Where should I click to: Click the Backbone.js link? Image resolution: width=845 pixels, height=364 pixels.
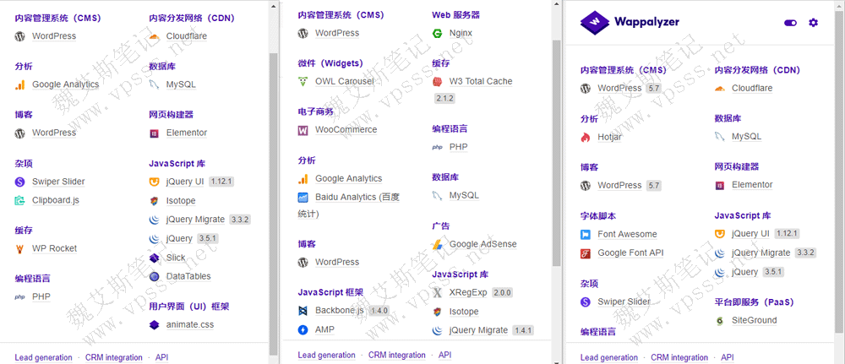[x=340, y=311]
